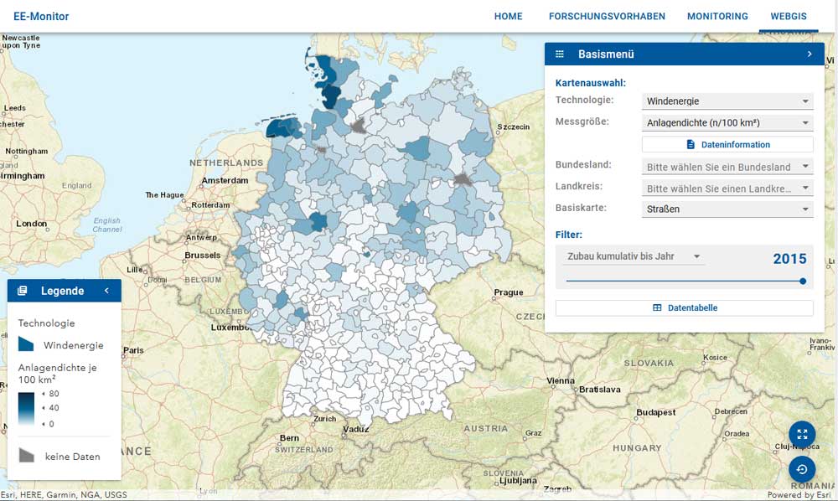
Task: Open the Datentabelle button
Action: (684, 308)
